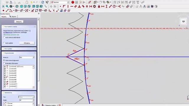Apply the Equal constraint

click(87, 6)
